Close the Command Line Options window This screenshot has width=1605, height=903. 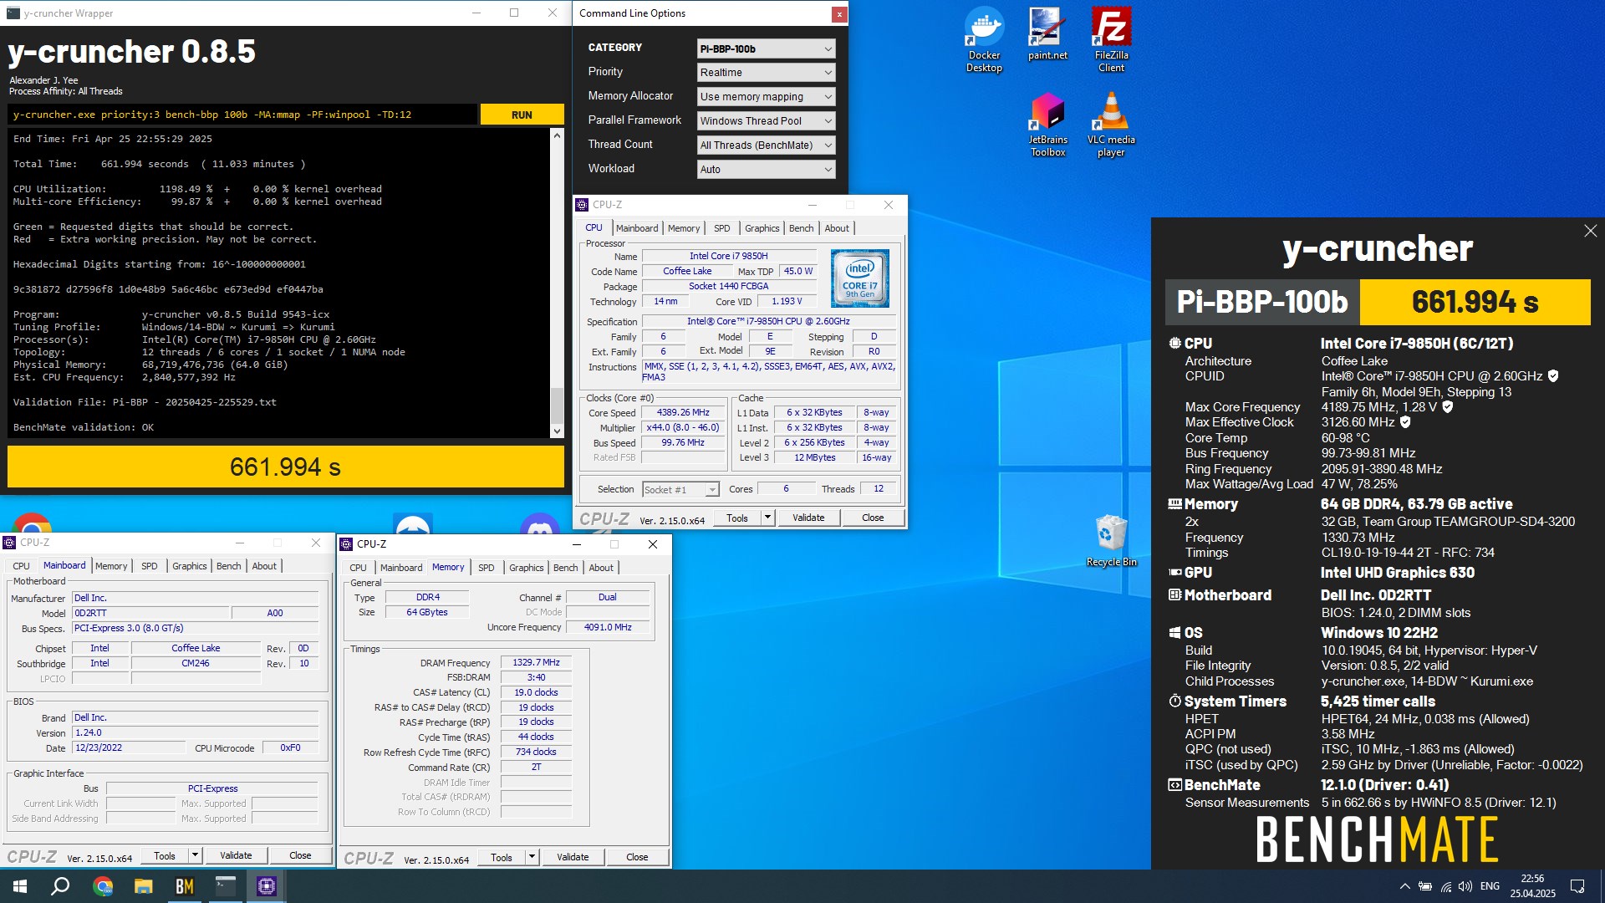pyautogui.click(x=838, y=13)
